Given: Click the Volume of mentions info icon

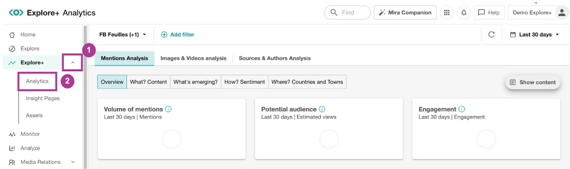Looking at the screenshot, I should (x=168, y=109).
